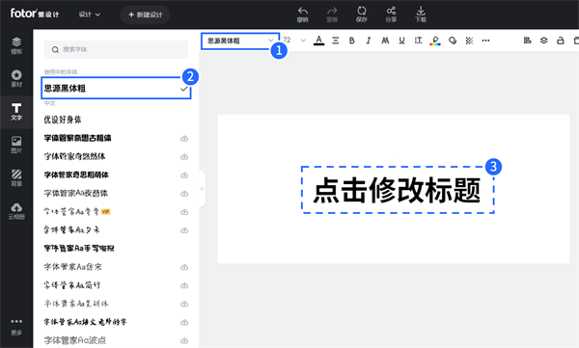579x348 pixels.
Task: Download cloud icon for 字体管家Aa波点
Action: pos(184,340)
